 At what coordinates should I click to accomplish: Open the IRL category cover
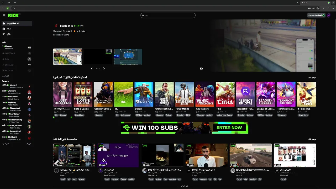pos(124,94)
